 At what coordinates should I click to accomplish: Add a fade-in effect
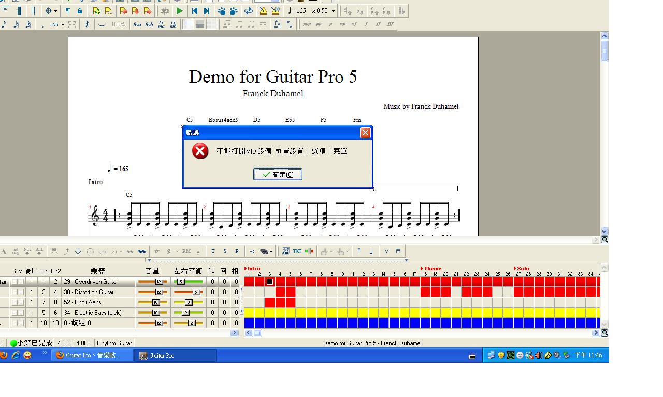pyautogui.click(x=252, y=251)
